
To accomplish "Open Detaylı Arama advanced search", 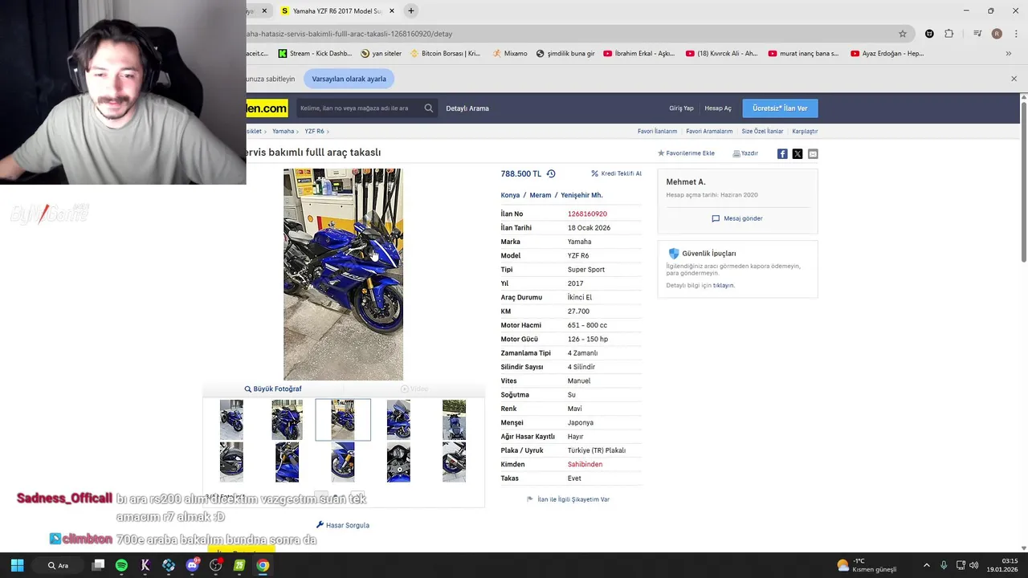I will (467, 108).
